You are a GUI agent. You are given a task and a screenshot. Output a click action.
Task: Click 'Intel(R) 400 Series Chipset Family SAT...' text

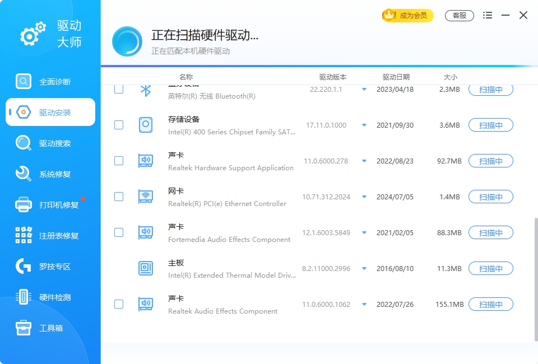pyautogui.click(x=231, y=132)
